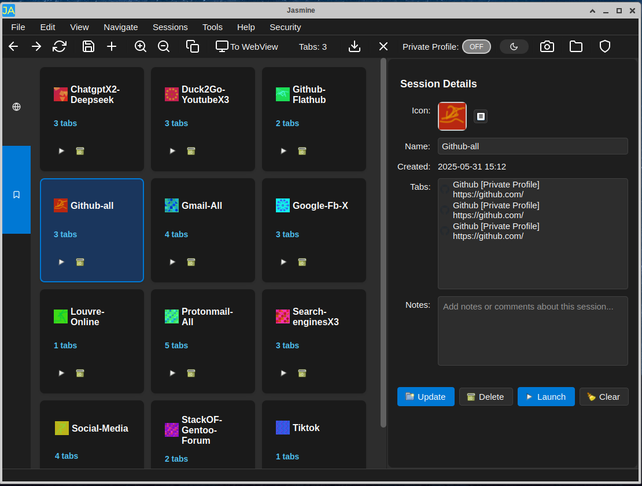Switch to the globe web view sidebar tab
642x486 pixels.
(16, 106)
